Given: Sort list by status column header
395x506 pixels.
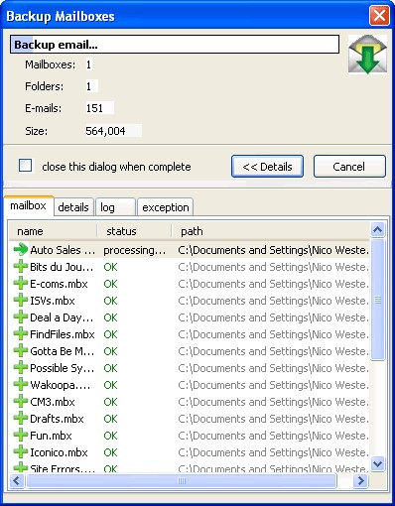Looking at the screenshot, I should tap(134, 231).
